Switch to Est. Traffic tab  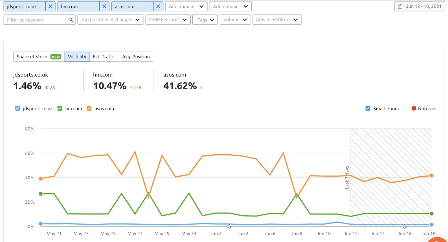tap(104, 57)
